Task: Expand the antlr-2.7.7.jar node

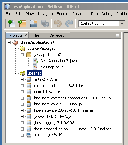Action: coord(22,80)
